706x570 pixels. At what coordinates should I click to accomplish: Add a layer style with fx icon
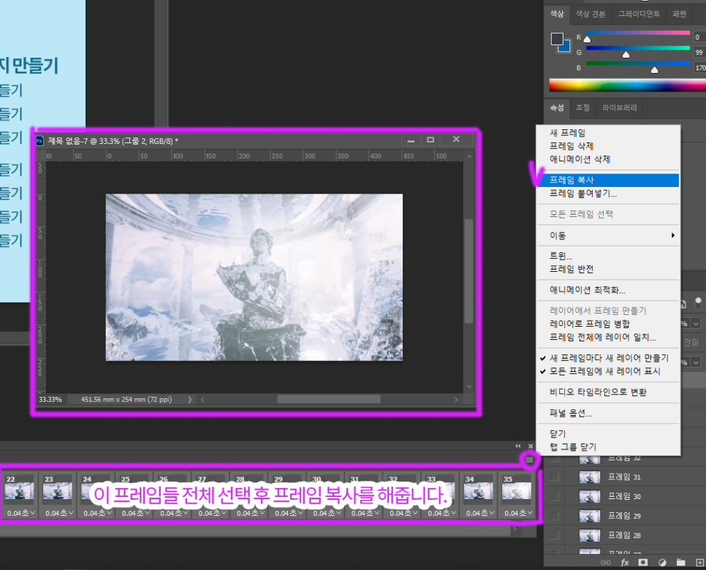coord(624,563)
